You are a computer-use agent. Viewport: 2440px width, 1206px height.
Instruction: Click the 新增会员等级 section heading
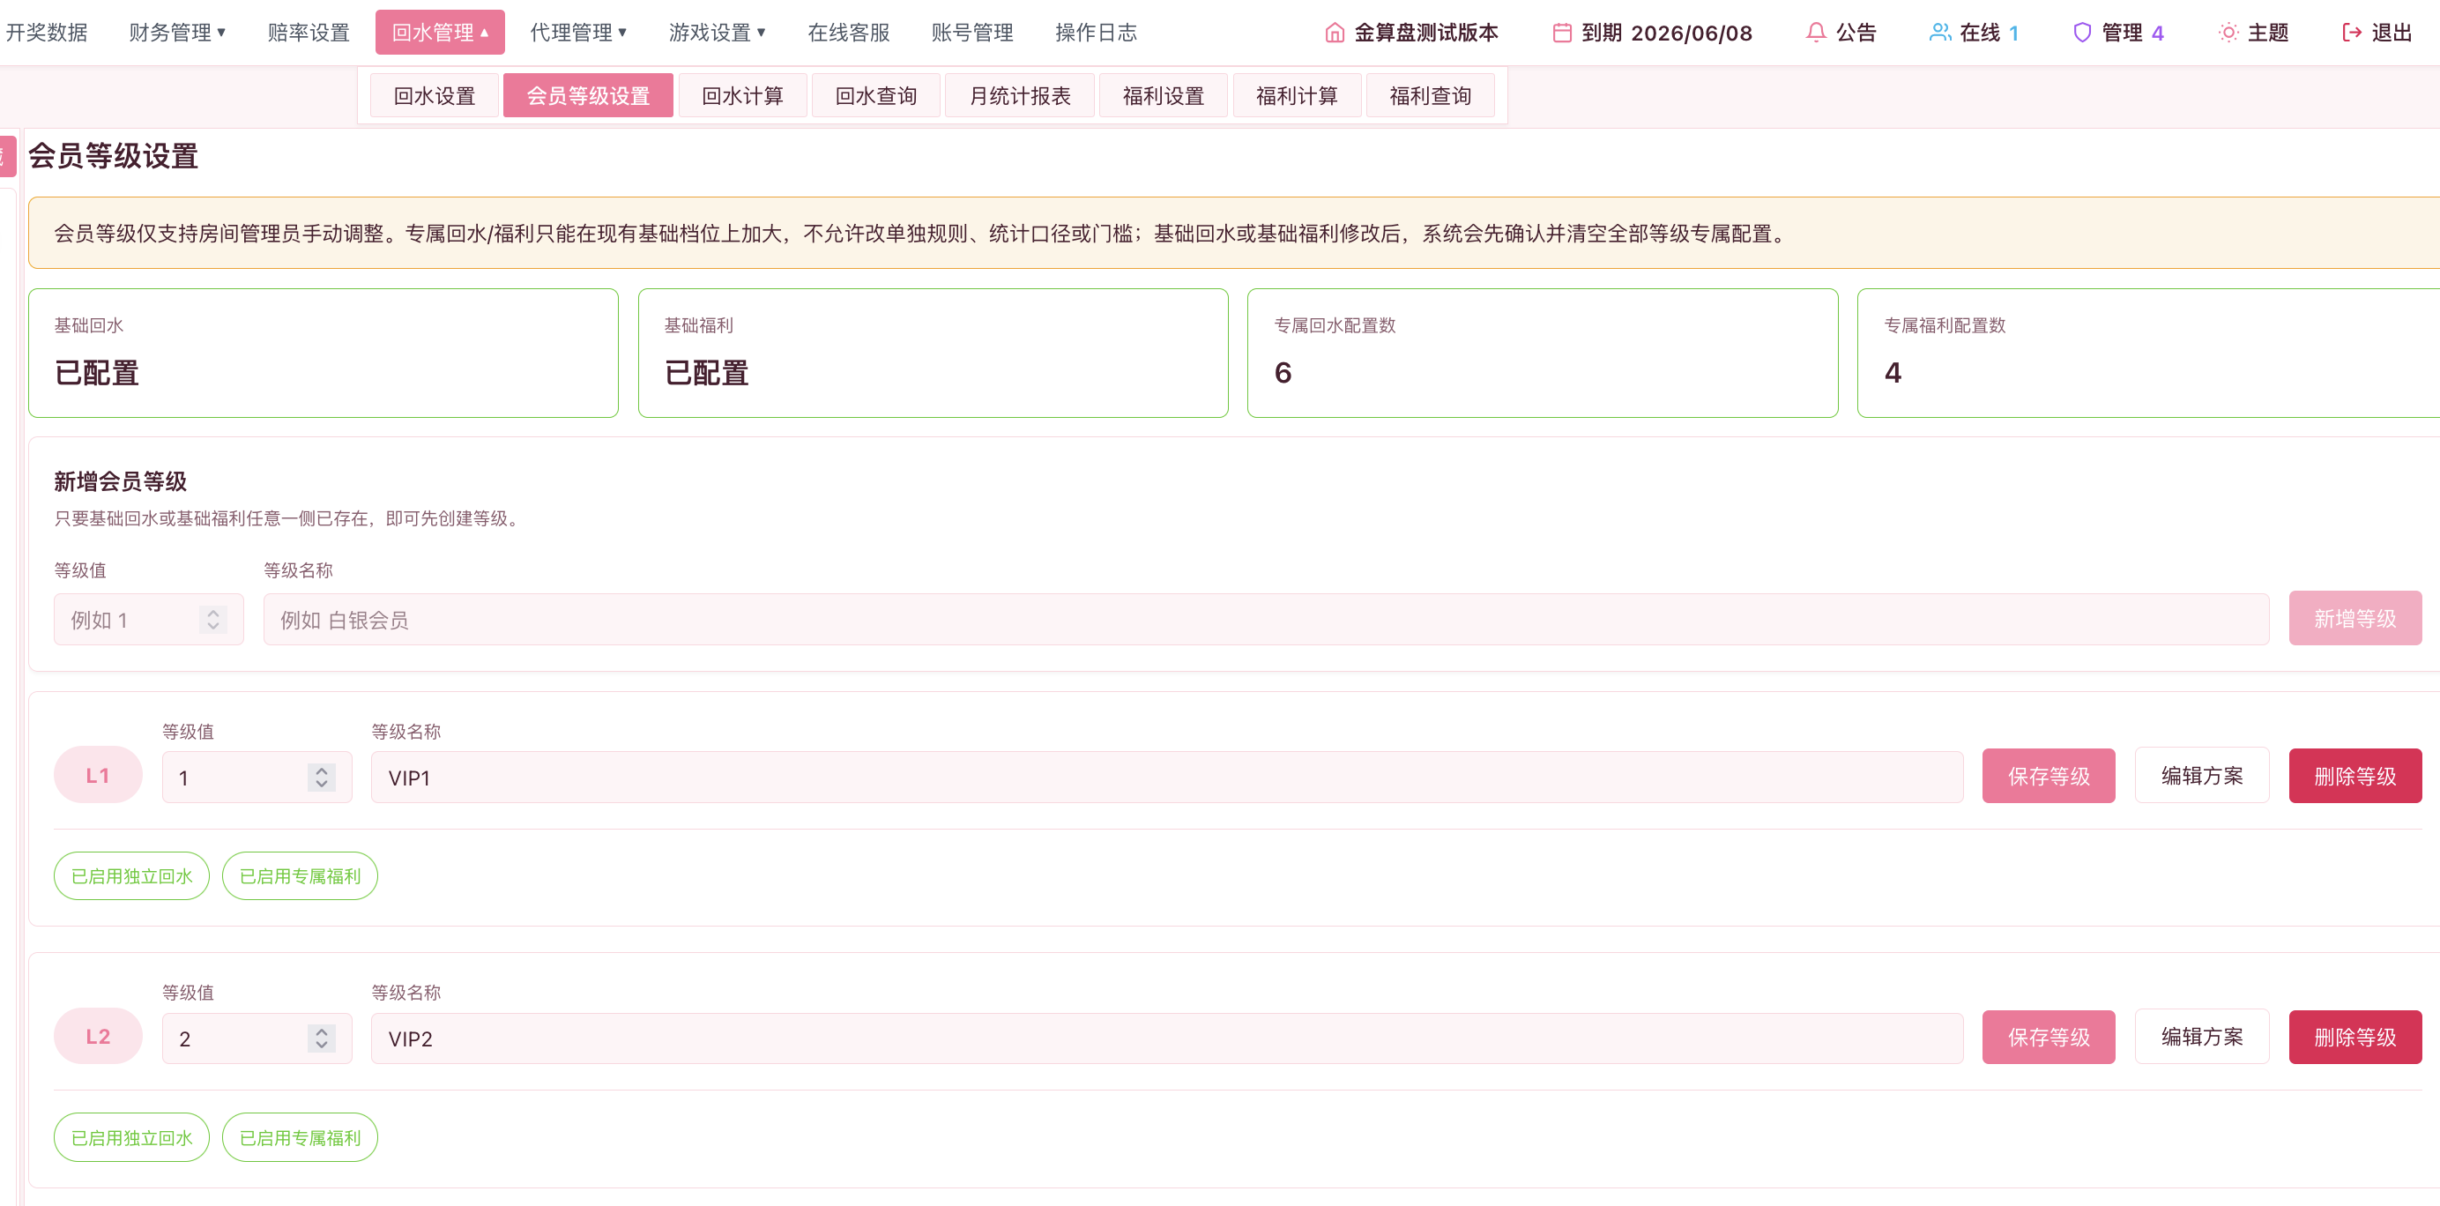coord(120,481)
